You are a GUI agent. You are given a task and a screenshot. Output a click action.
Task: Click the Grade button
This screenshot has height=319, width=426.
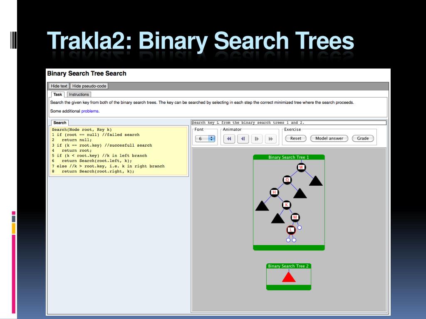[x=363, y=138]
